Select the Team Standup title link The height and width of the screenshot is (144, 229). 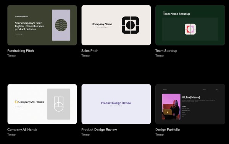166,51
